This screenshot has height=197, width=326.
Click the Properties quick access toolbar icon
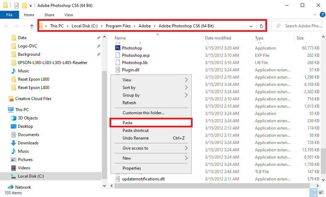click(17, 6)
